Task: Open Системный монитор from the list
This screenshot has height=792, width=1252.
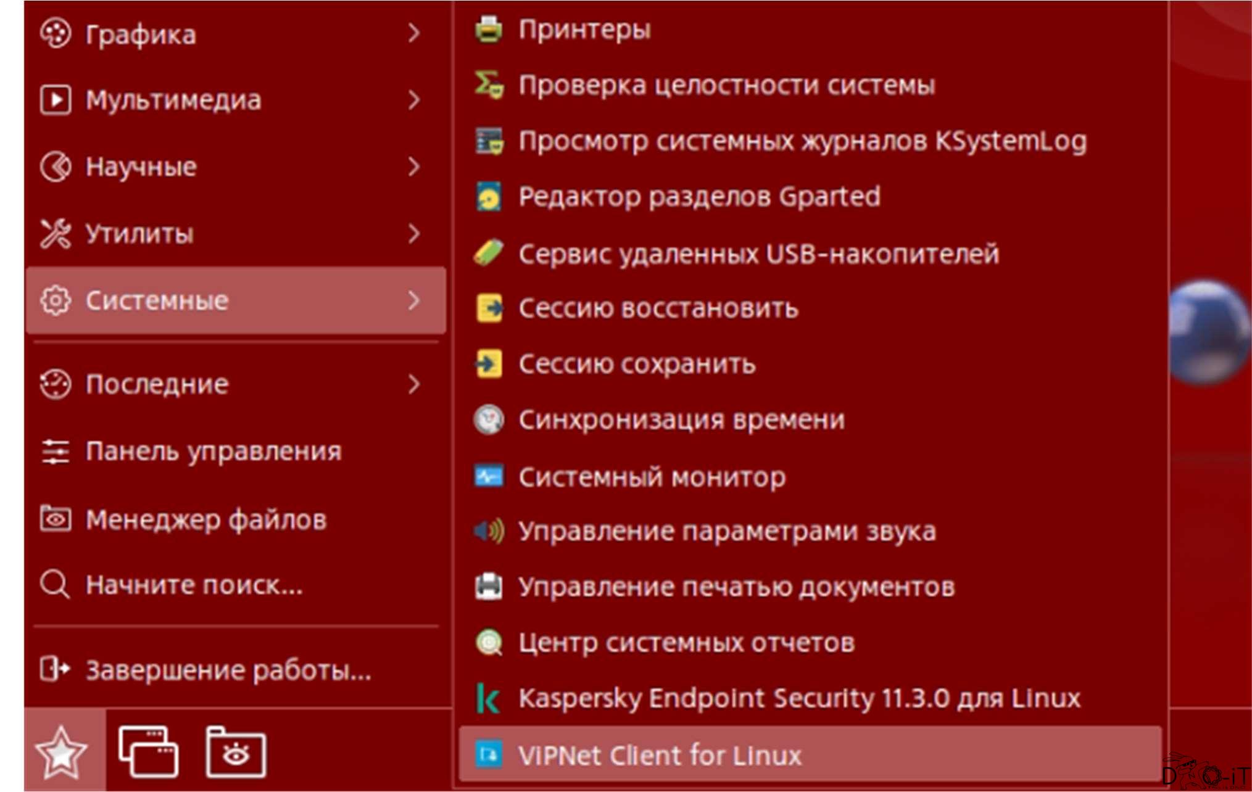Action: coord(652,477)
